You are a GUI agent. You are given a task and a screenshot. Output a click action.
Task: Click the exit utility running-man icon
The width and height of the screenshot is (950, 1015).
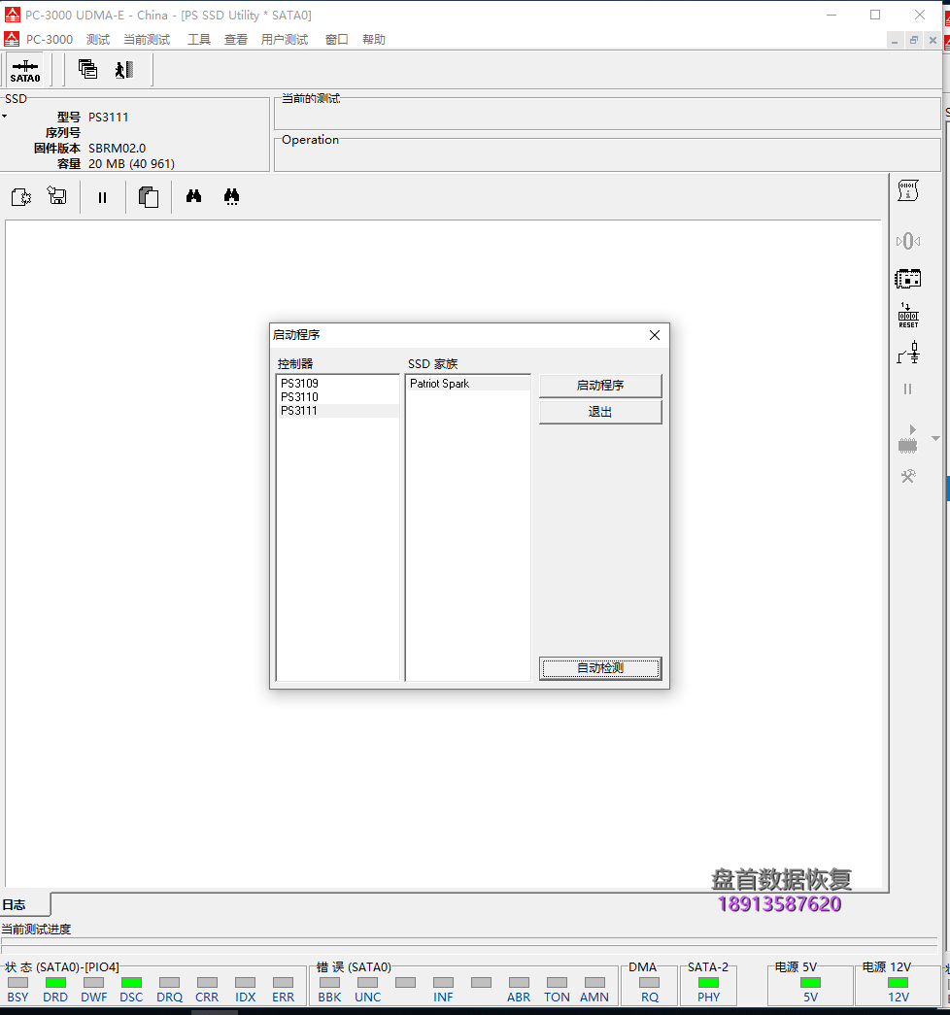click(x=123, y=69)
